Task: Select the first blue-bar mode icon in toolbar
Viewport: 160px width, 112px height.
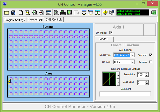Action: coord(84,12)
